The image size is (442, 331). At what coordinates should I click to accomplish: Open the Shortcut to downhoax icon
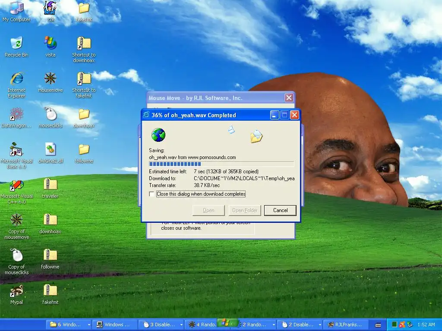[x=84, y=50]
